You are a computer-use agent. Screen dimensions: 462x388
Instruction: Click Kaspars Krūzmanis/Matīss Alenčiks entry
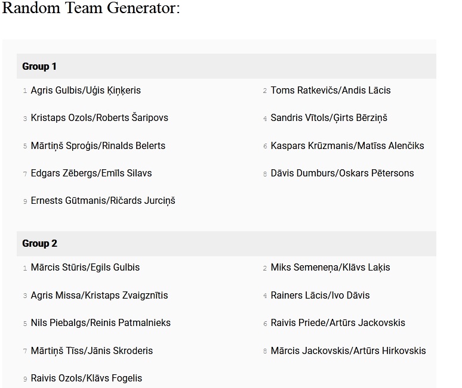347,146
